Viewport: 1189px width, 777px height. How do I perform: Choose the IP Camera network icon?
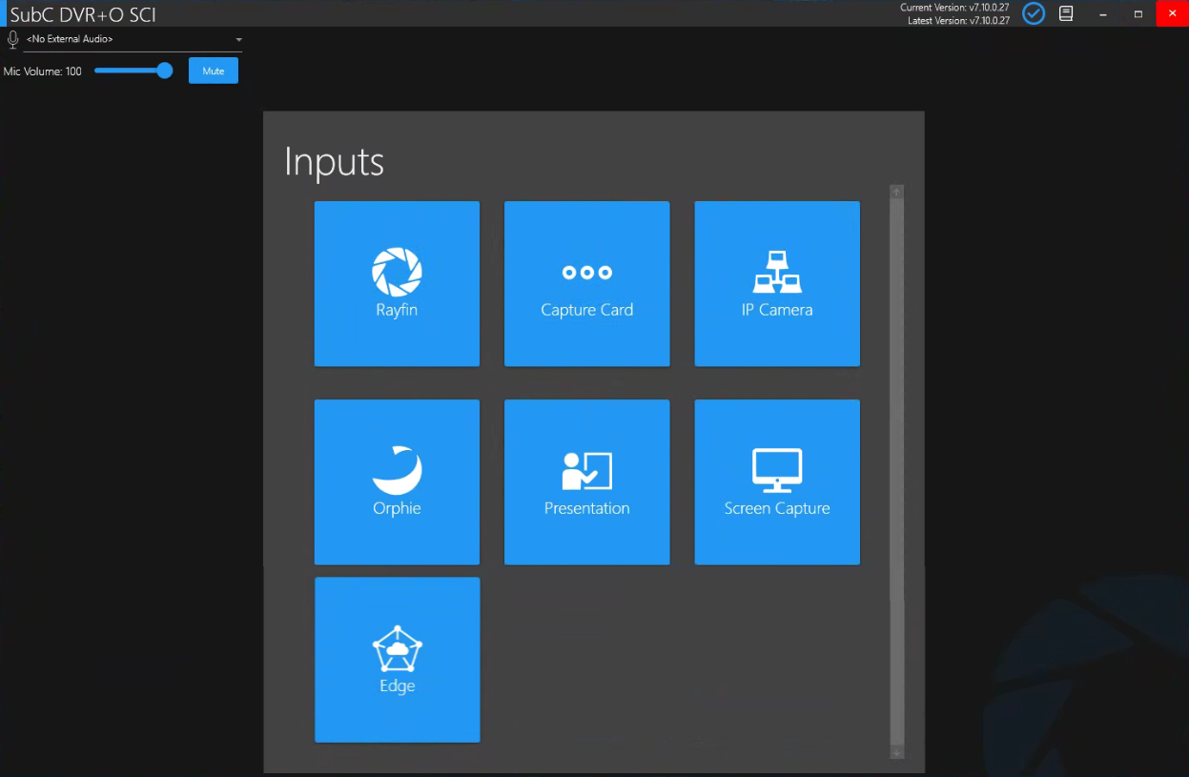tap(777, 272)
